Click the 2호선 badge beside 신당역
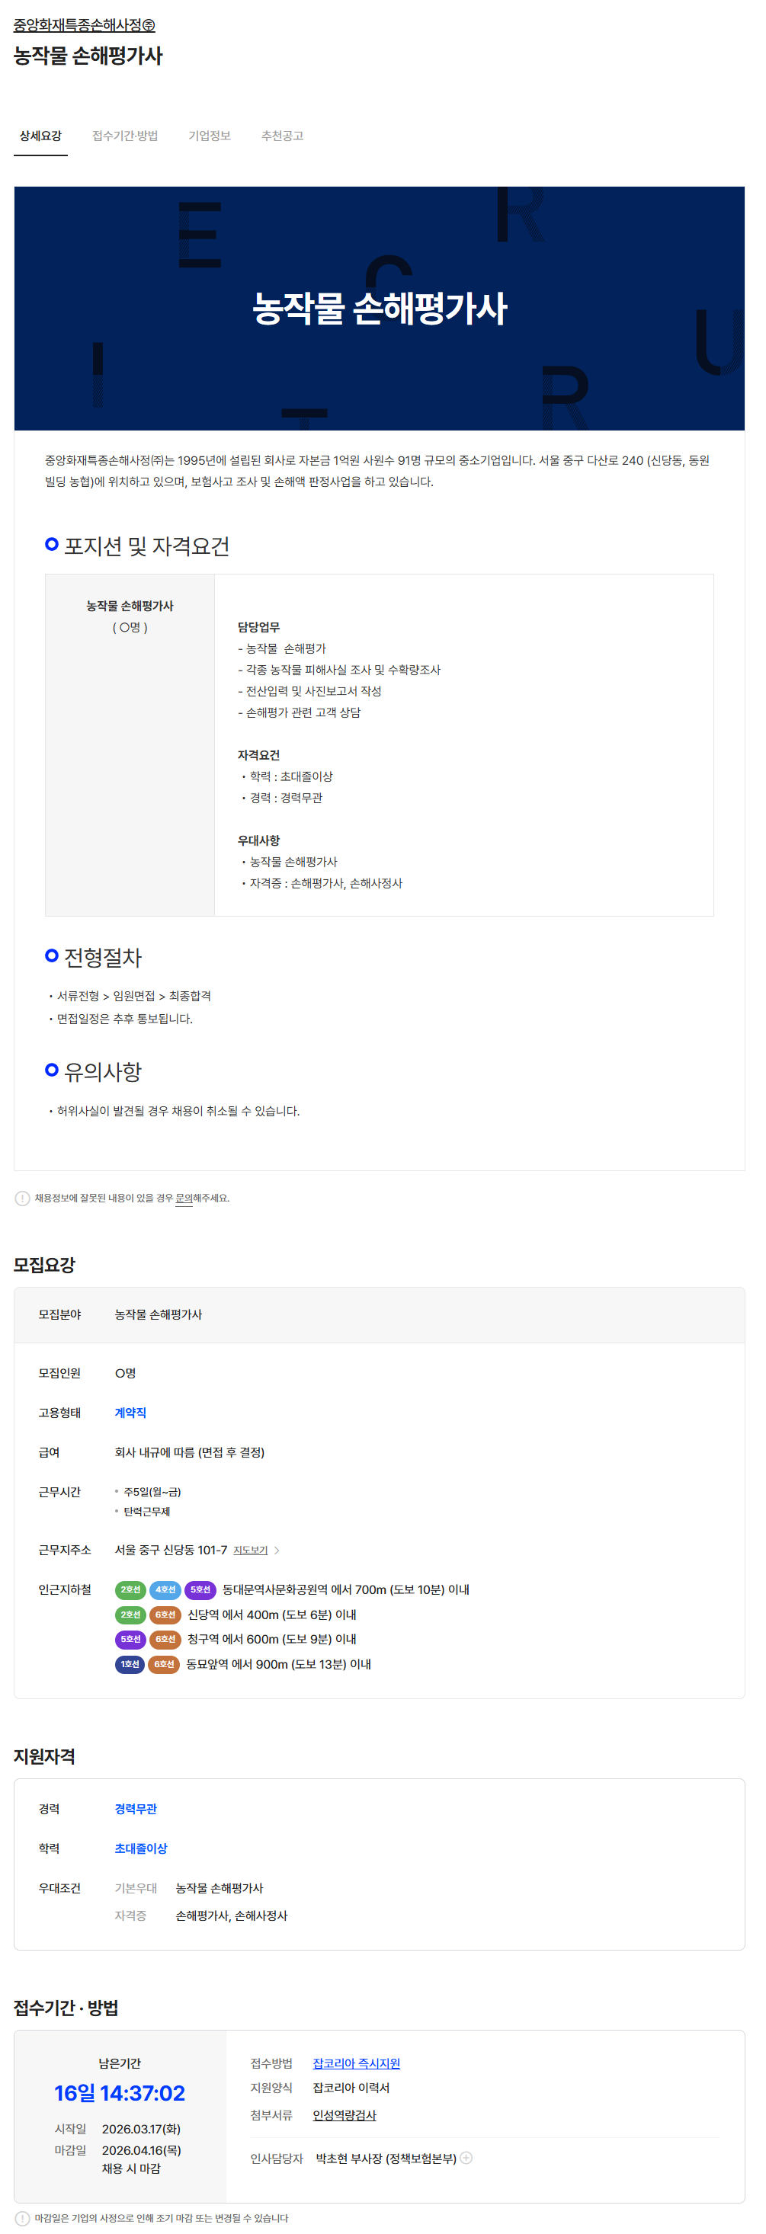This screenshot has height=2234, width=766. pos(130,1614)
